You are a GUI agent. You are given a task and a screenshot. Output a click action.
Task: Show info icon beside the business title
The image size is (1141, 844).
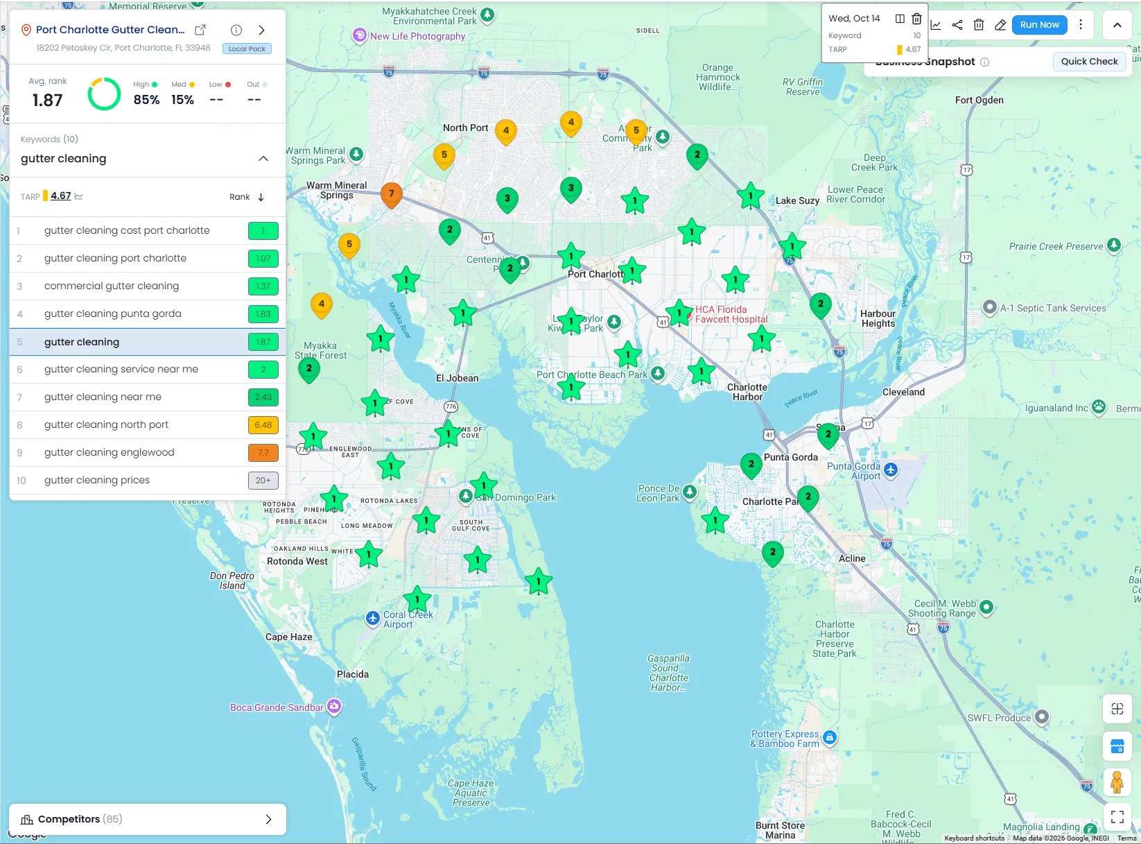coord(236,30)
